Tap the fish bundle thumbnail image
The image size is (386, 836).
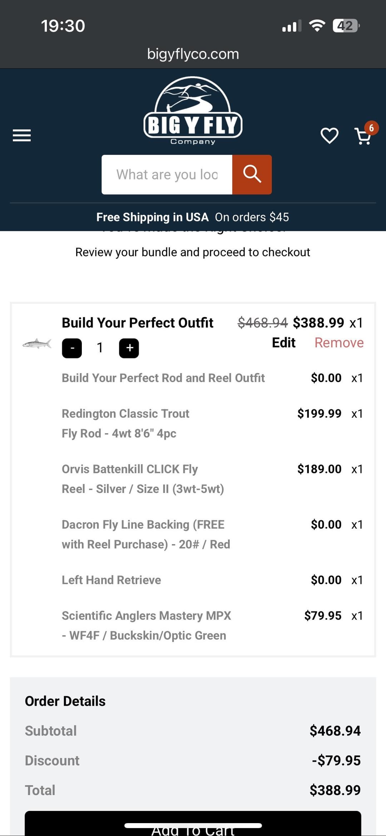[37, 344]
